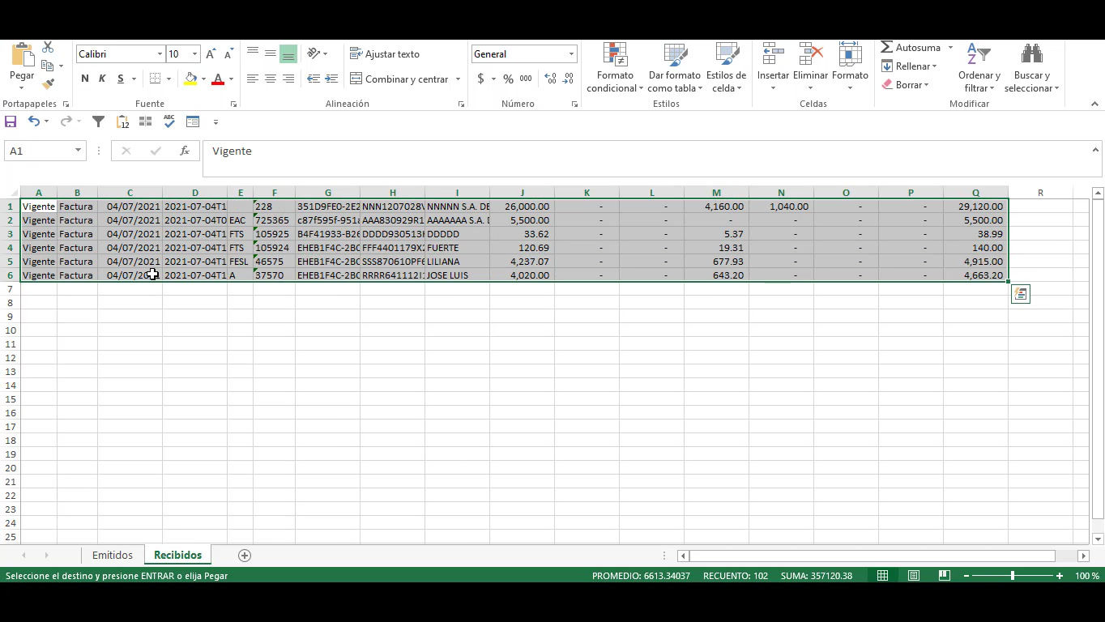
Task: Open the Combinar y centrar dropdown arrow
Action: [458, 79]
